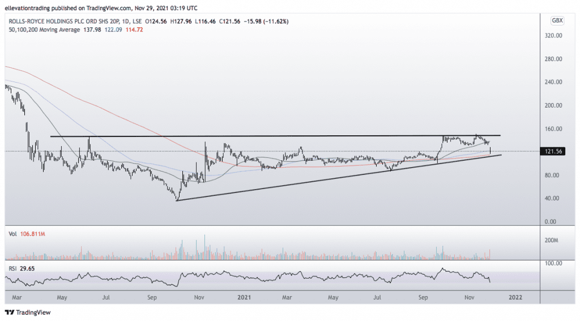Click the H127.96 high value
The width and height of the screenshot is (580, 321).
181,22
